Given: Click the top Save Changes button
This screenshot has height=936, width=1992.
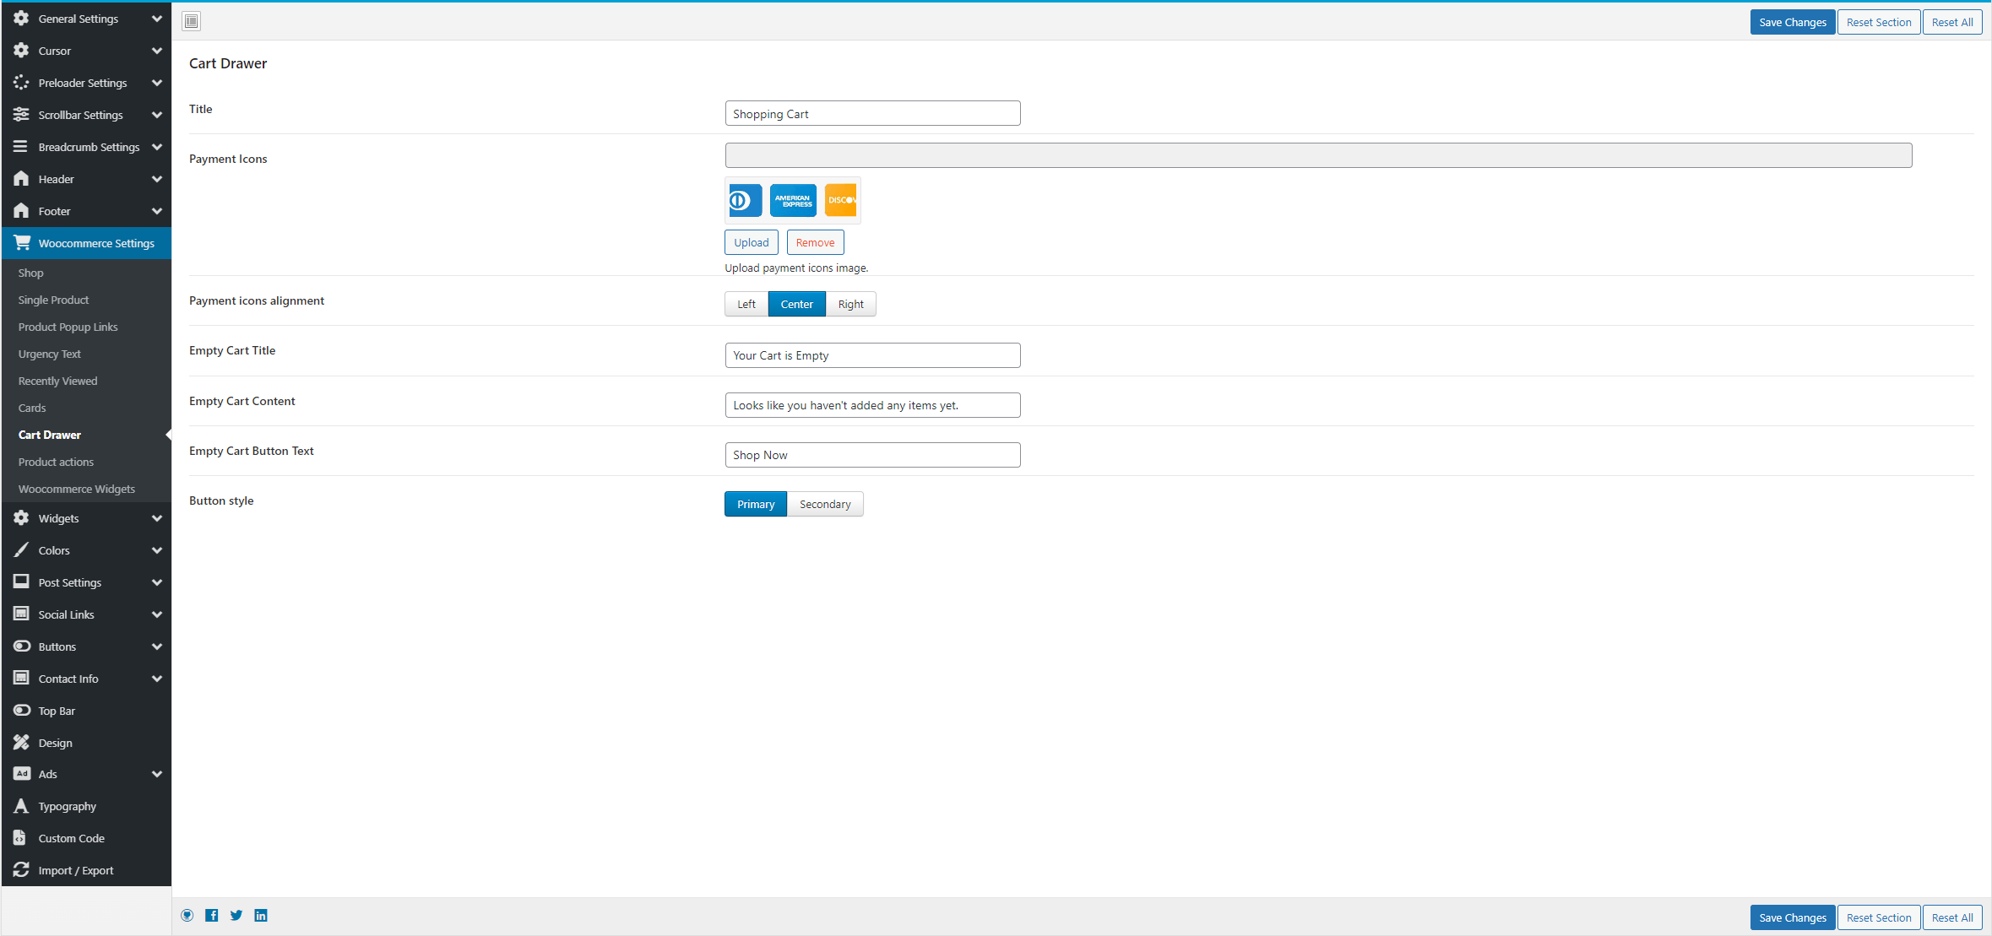Looking at the screenshot, I should [x=1792, y=22].
